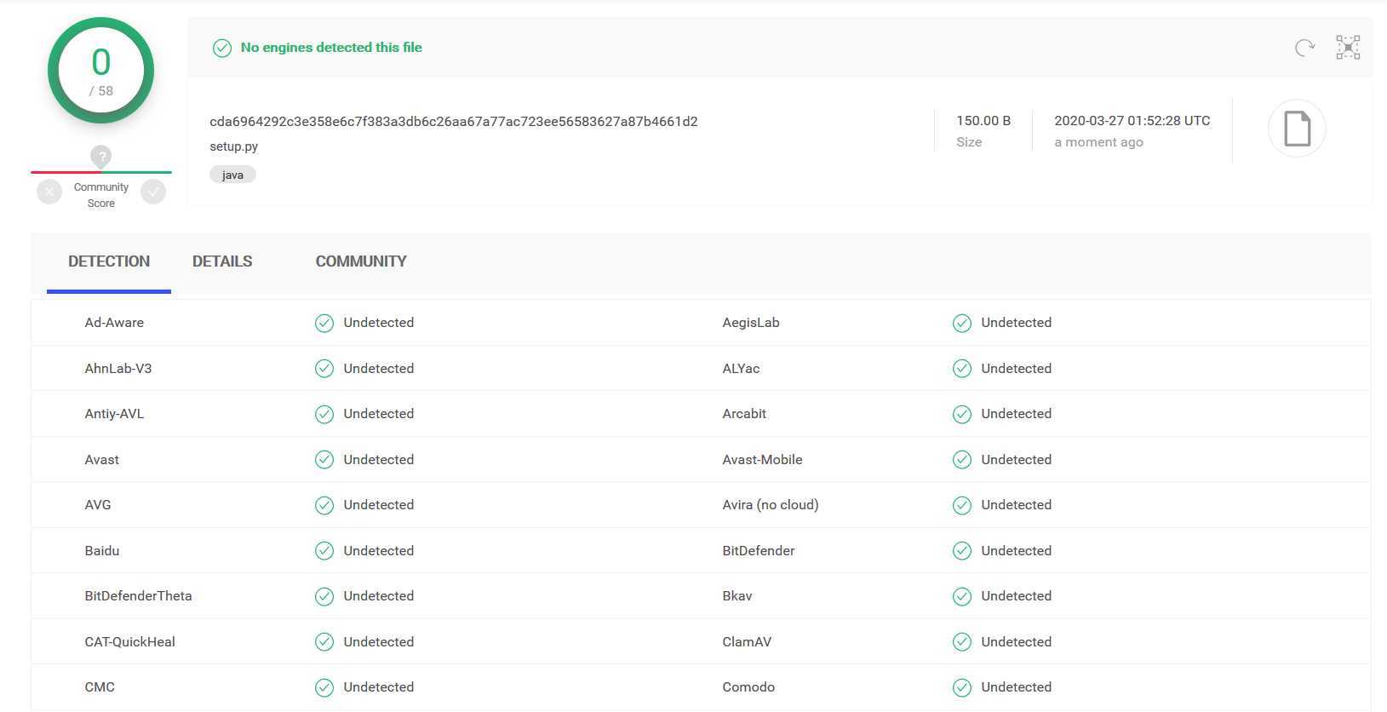Screen dimensions: 1387x712
Task: Click the community score question mark pin
Action: [x=101, y=157]
